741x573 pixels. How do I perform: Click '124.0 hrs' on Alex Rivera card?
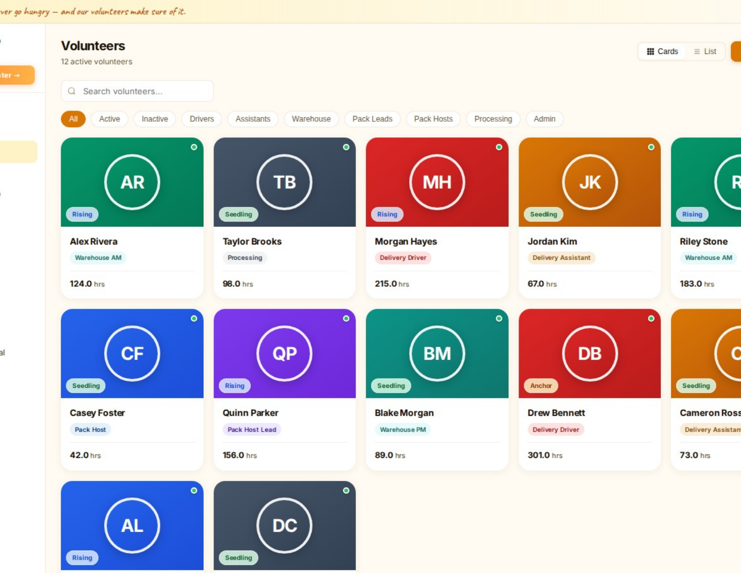87,284
